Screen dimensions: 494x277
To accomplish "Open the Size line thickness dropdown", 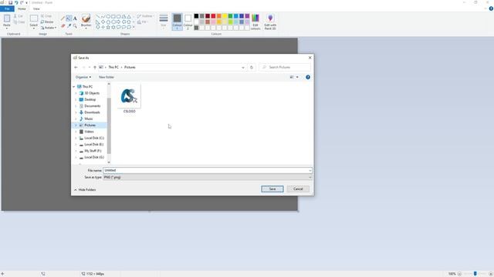I will coord(163,22).
